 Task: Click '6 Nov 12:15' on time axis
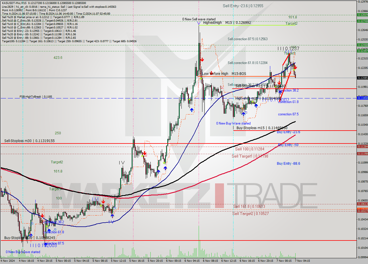[x=229, y=261]
